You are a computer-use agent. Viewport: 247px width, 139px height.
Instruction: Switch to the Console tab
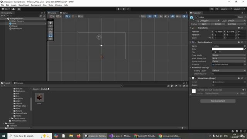[19, 83]
